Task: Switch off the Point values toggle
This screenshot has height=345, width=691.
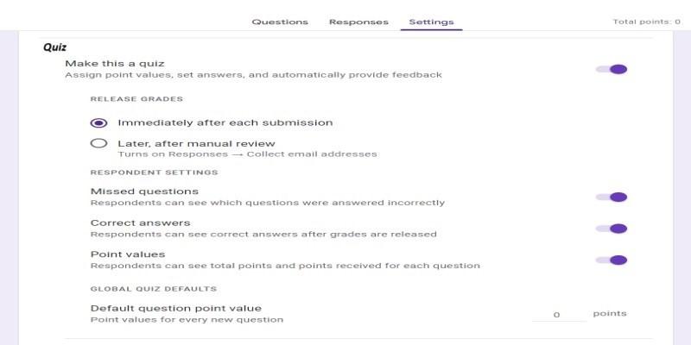Action: coord(612,260)
